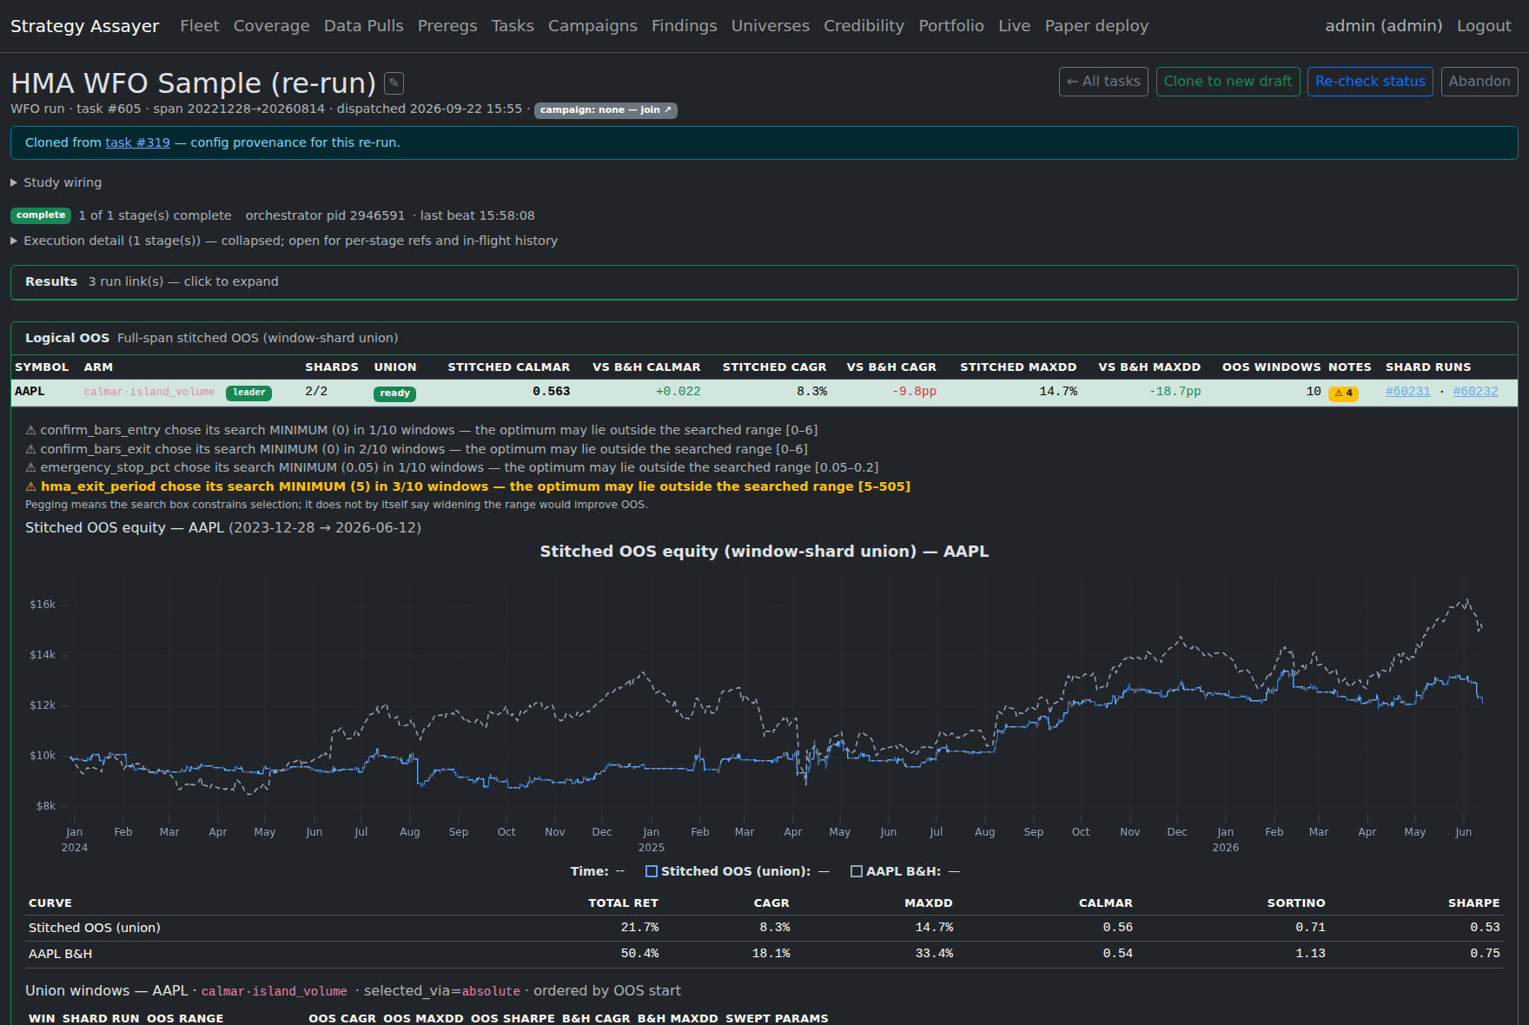Go to Data Pulls page
The image size is (1529, 1025).
363,26
